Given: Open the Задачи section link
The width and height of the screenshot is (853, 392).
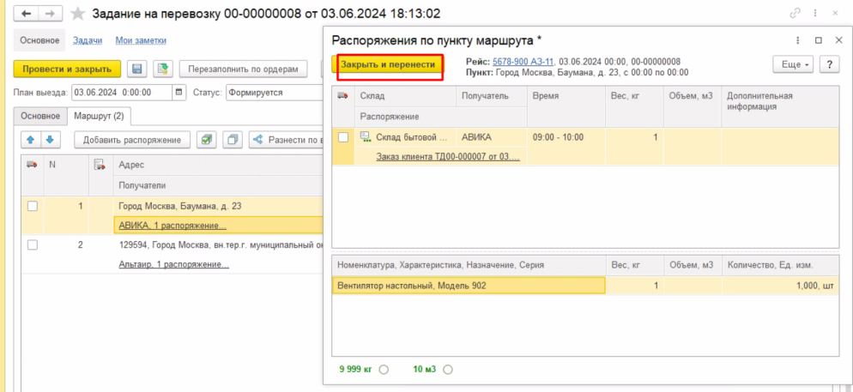Looking at the screenshot, I should pyautogui.click(x=88, y=40).
